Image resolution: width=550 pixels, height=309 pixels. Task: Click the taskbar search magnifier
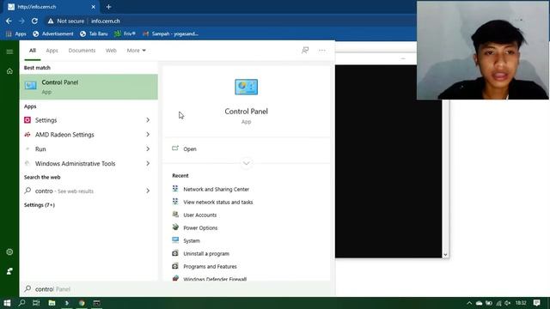[x=21, y=303]
